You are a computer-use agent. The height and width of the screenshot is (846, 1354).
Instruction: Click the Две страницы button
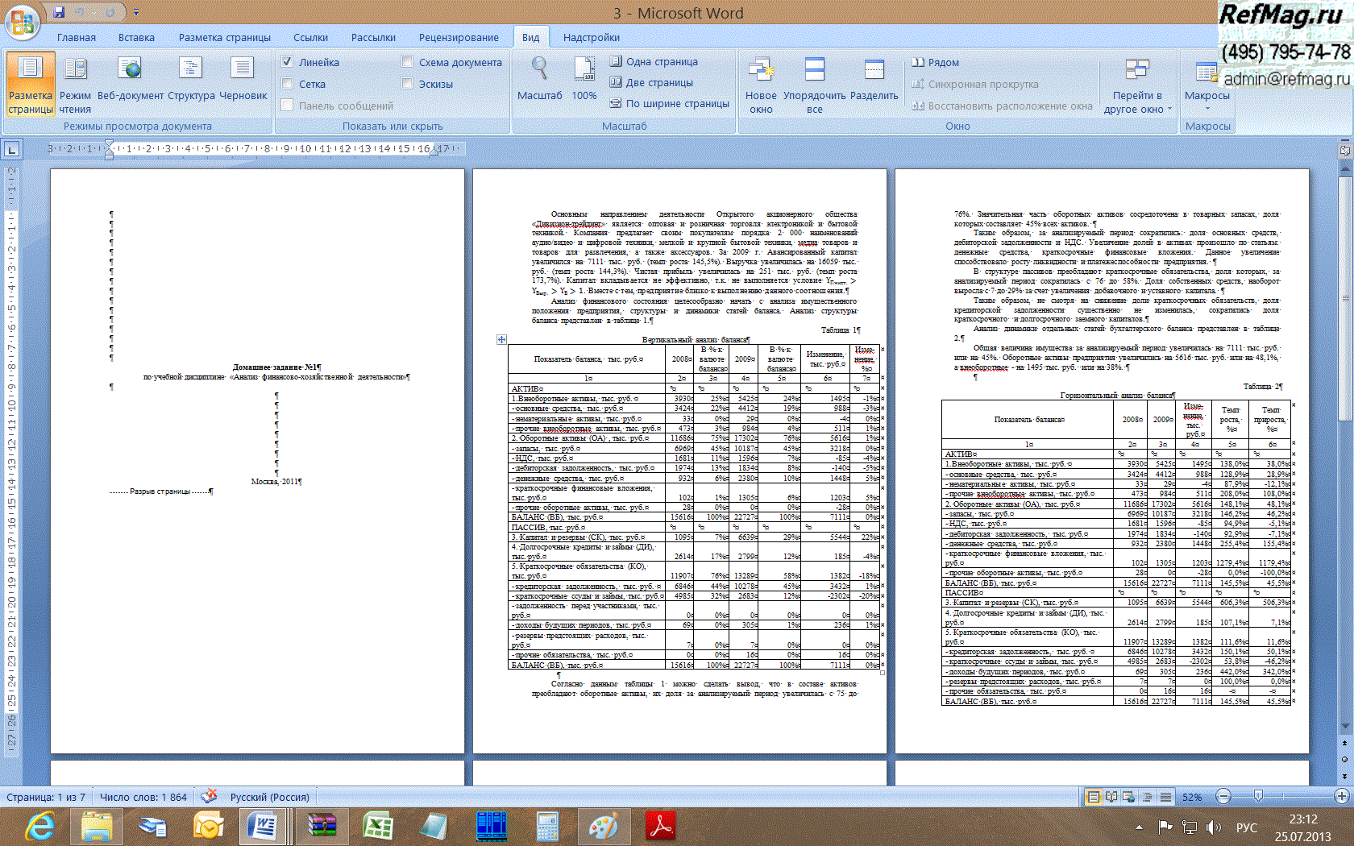click(x=651, y=82)
